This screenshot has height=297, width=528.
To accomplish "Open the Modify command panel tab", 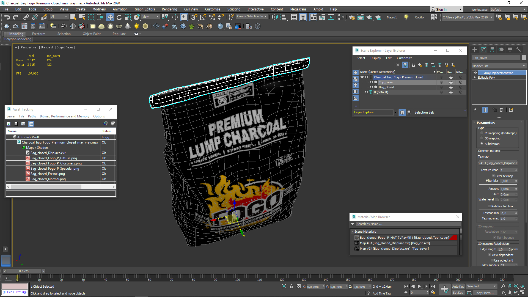I will (x=483, y=50).
